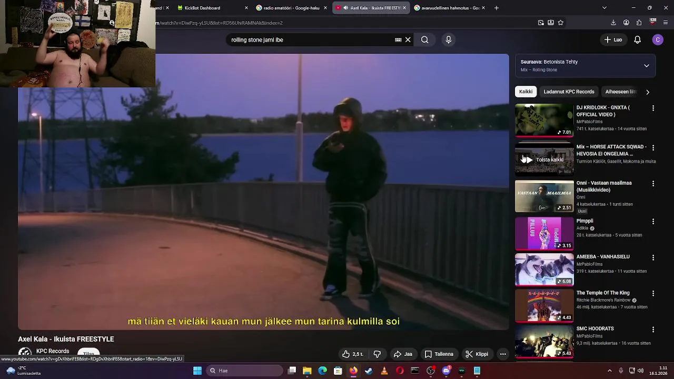Open more actions ellipsis under video
Viewport: 674px width, 379px height.
point(503,354)
